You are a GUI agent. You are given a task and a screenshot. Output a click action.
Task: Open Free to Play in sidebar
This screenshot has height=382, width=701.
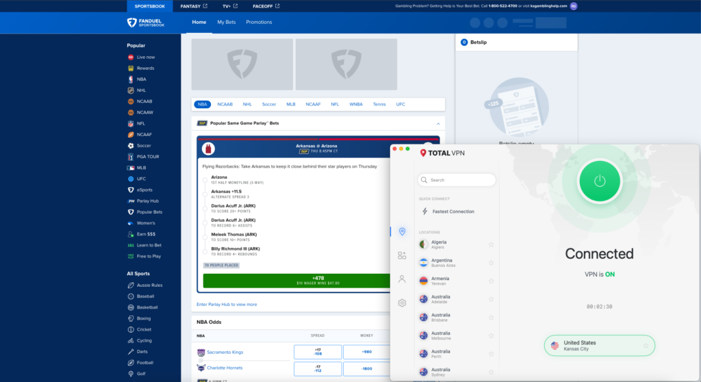coord(144,256)
